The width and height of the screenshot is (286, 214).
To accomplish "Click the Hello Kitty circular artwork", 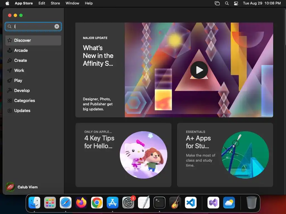I will coord(144,155).
